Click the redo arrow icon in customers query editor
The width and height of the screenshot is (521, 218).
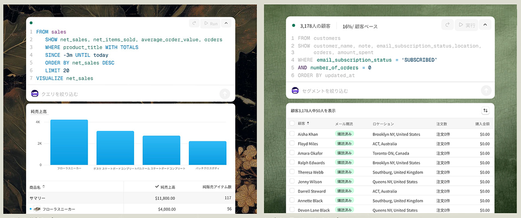pos(447,25)
